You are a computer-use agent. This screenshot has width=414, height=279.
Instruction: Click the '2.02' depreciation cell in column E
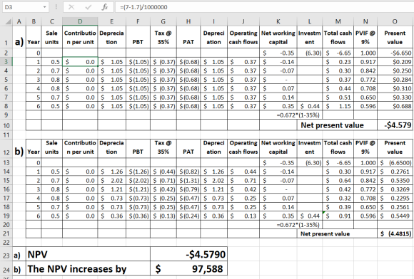(x=111, y=181)
